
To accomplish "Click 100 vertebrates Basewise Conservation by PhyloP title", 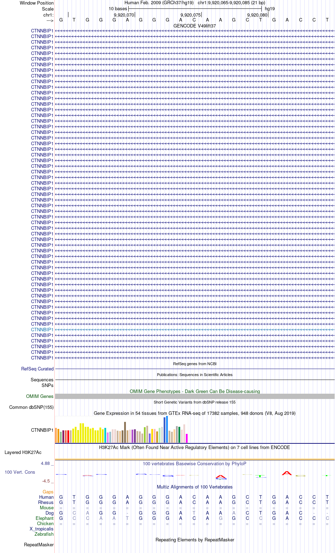I will click(x=195, y=463).
